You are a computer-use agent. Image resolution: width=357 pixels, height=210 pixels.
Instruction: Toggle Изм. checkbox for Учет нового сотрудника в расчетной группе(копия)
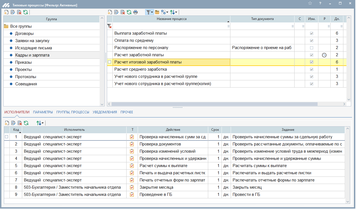coord(311,84)
